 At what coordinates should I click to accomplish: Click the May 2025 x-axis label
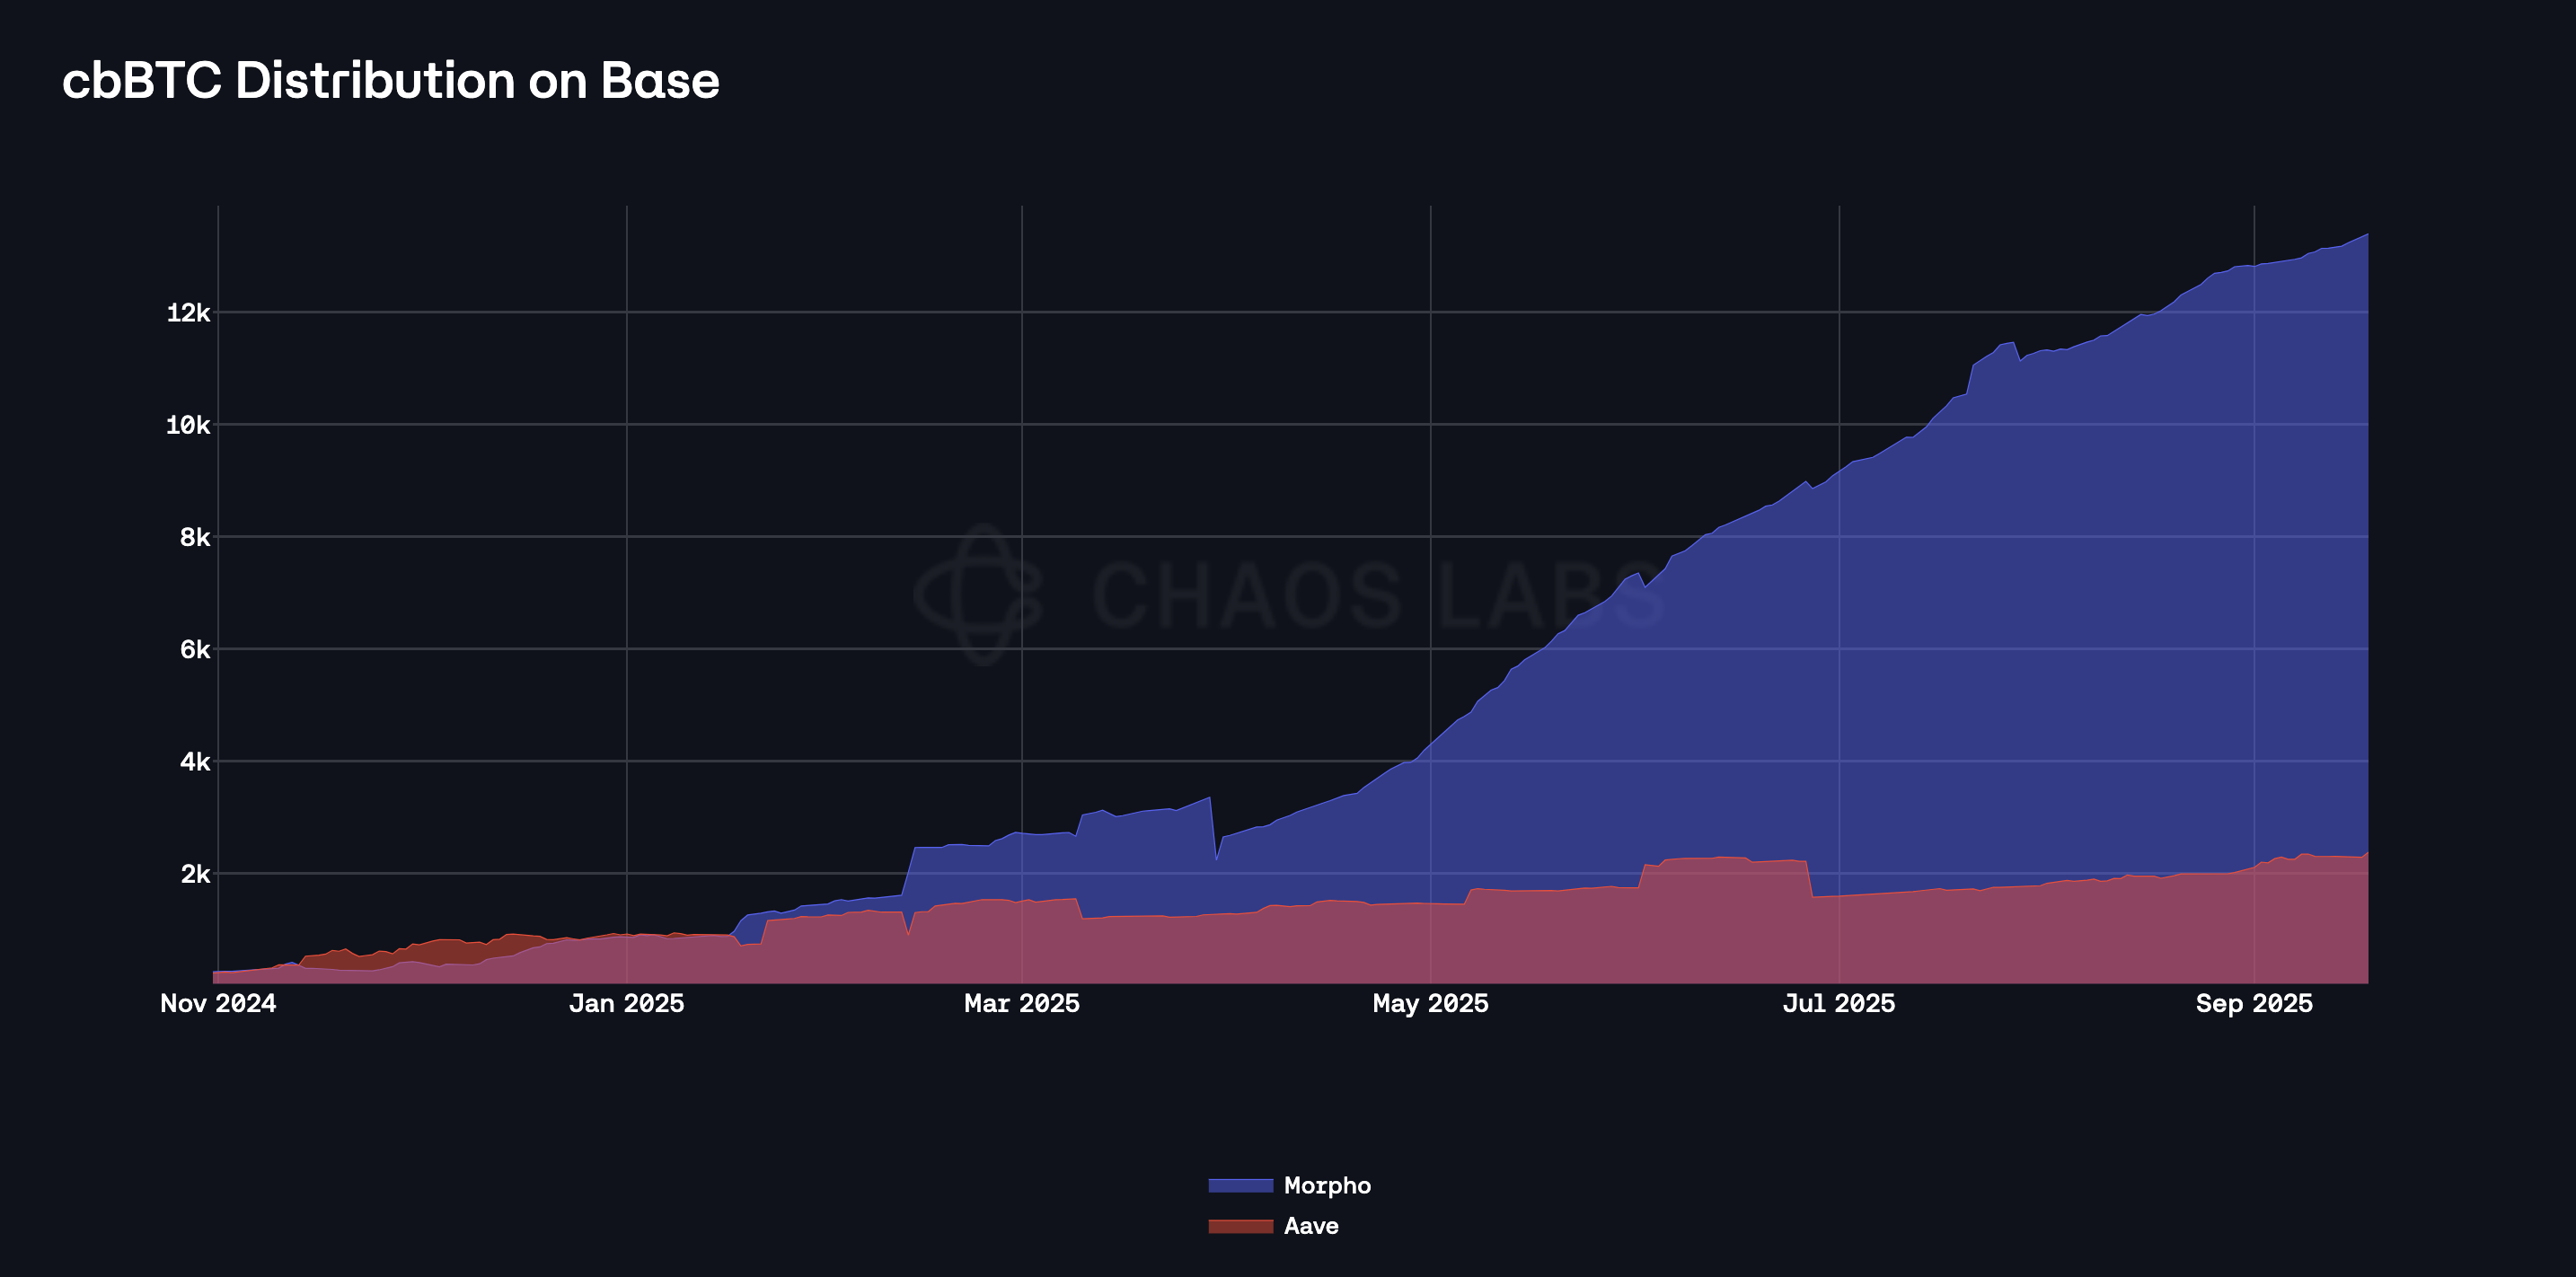tap(1430, 1003)
